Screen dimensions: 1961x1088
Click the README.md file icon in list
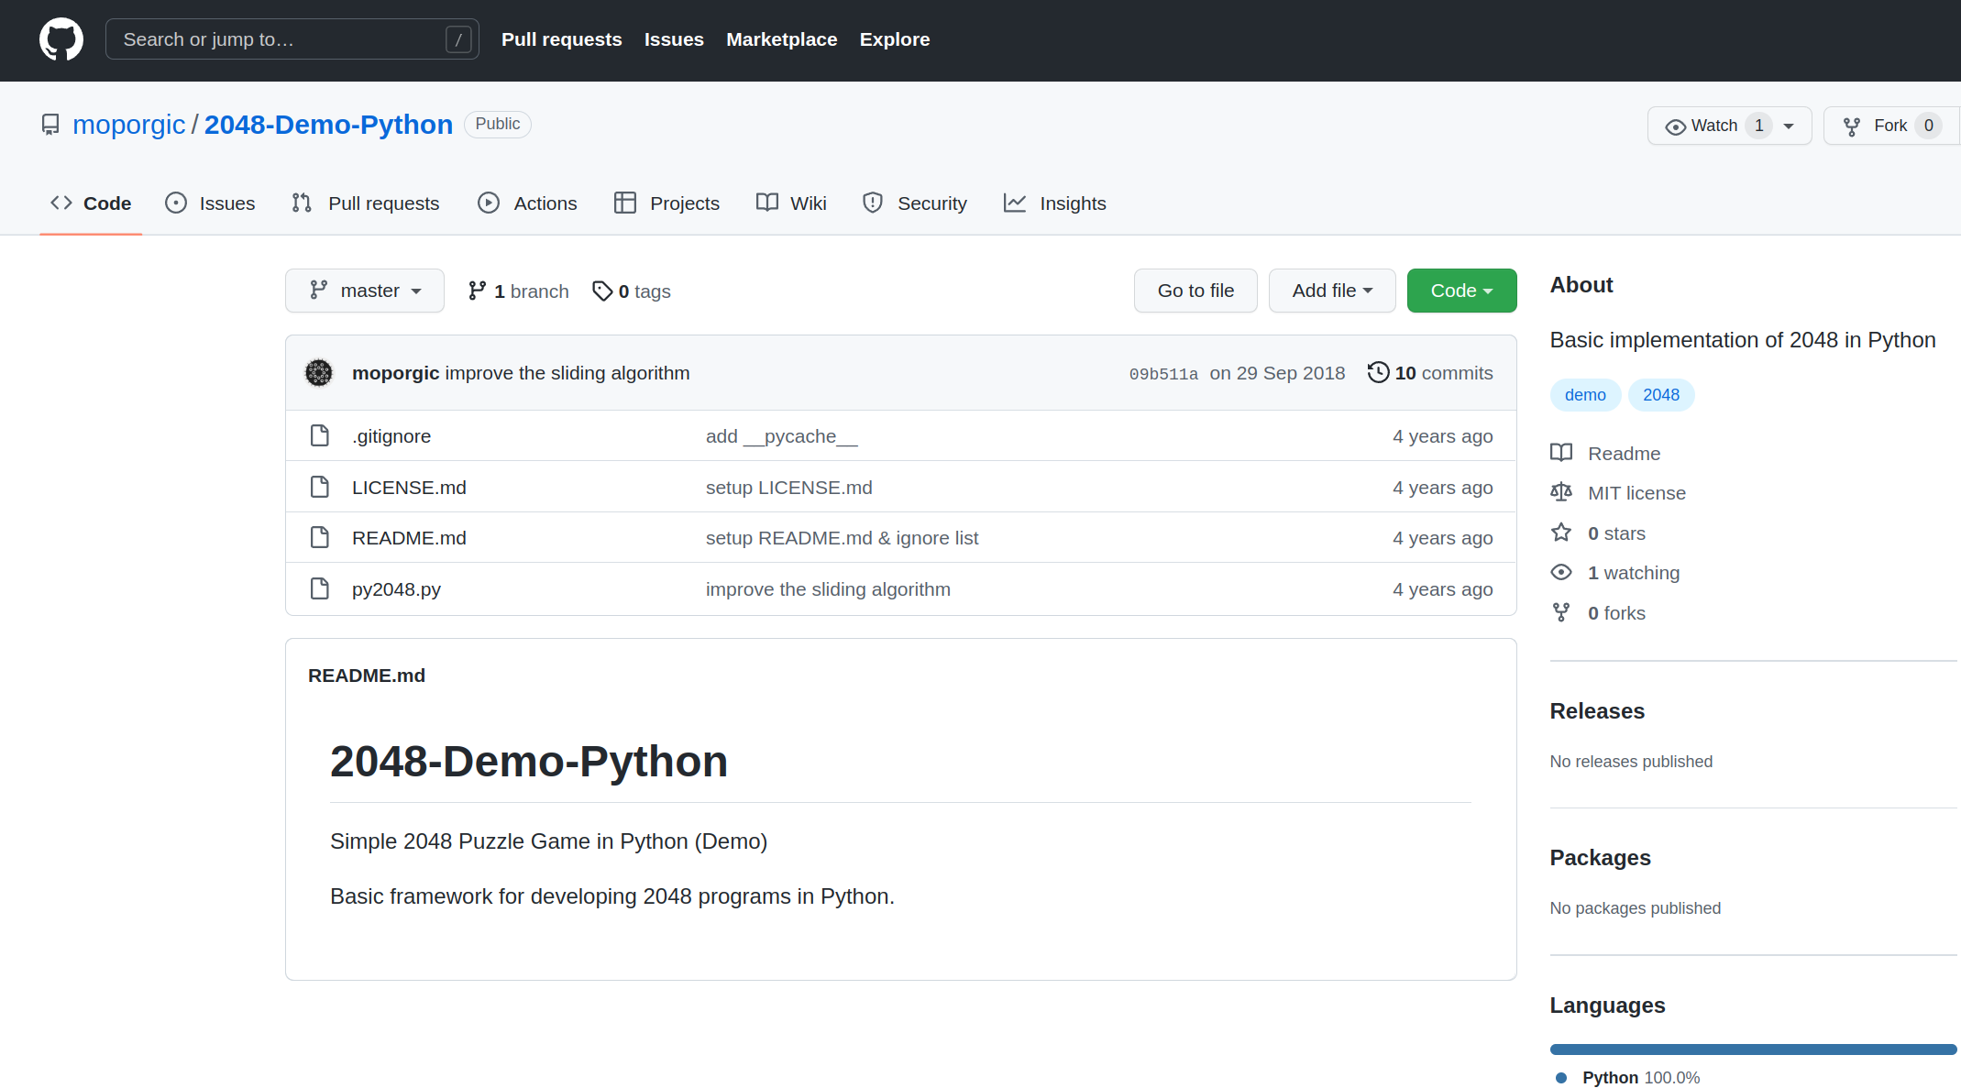pyautogui.click(x=320, y=537)
